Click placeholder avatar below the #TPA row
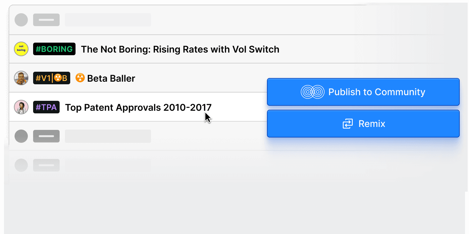Screen dimensions: 469x234 pos(21,136)
